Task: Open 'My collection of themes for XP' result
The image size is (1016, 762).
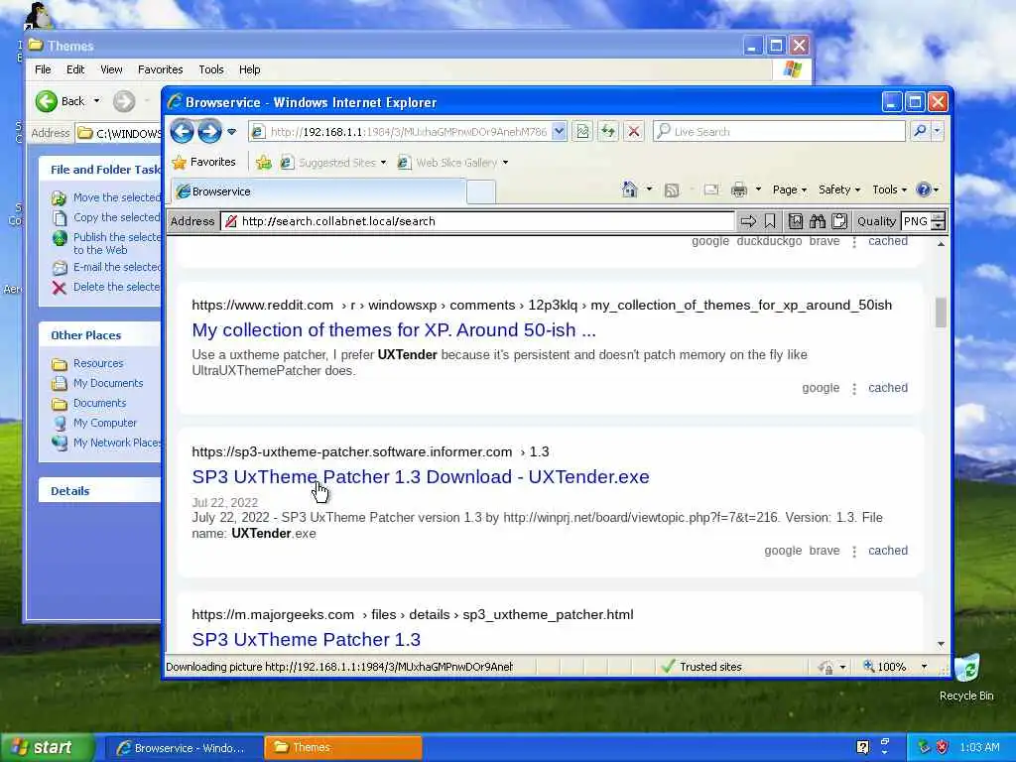Action: [x=393, y=329]
